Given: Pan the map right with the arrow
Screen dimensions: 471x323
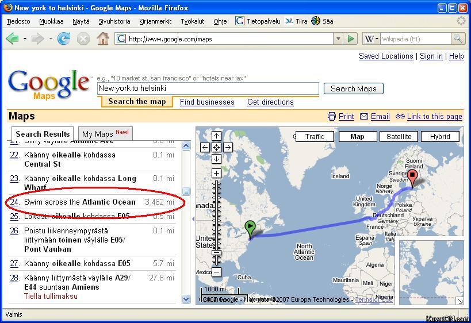Looking at the screenshot, I should 228,147.
